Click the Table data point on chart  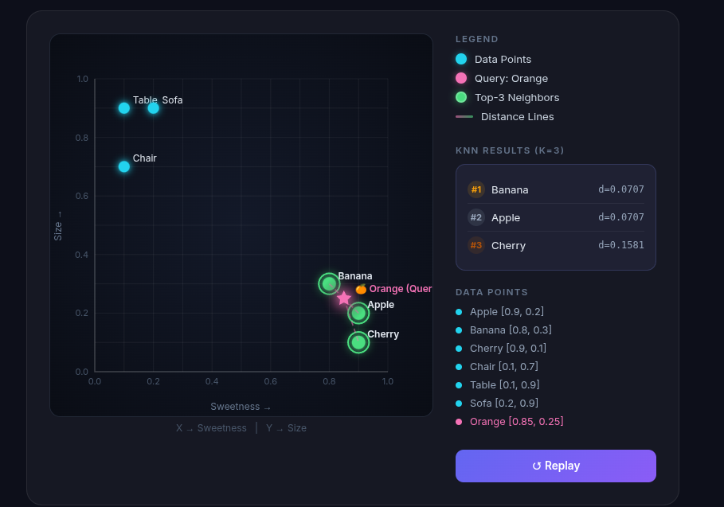tap(124, 108)
